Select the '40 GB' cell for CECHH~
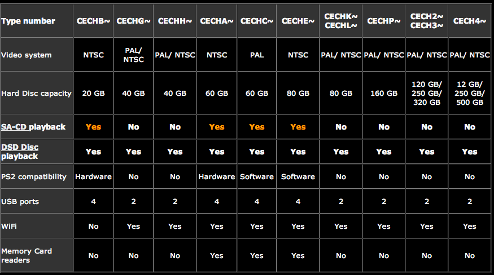Image resolution: width=494 pixels, height=275 pixels. pos(175,93)
